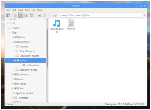Expand the Downloads folder tree node
The height and width of the screenshot is (110, 151).
click(13, 74)
